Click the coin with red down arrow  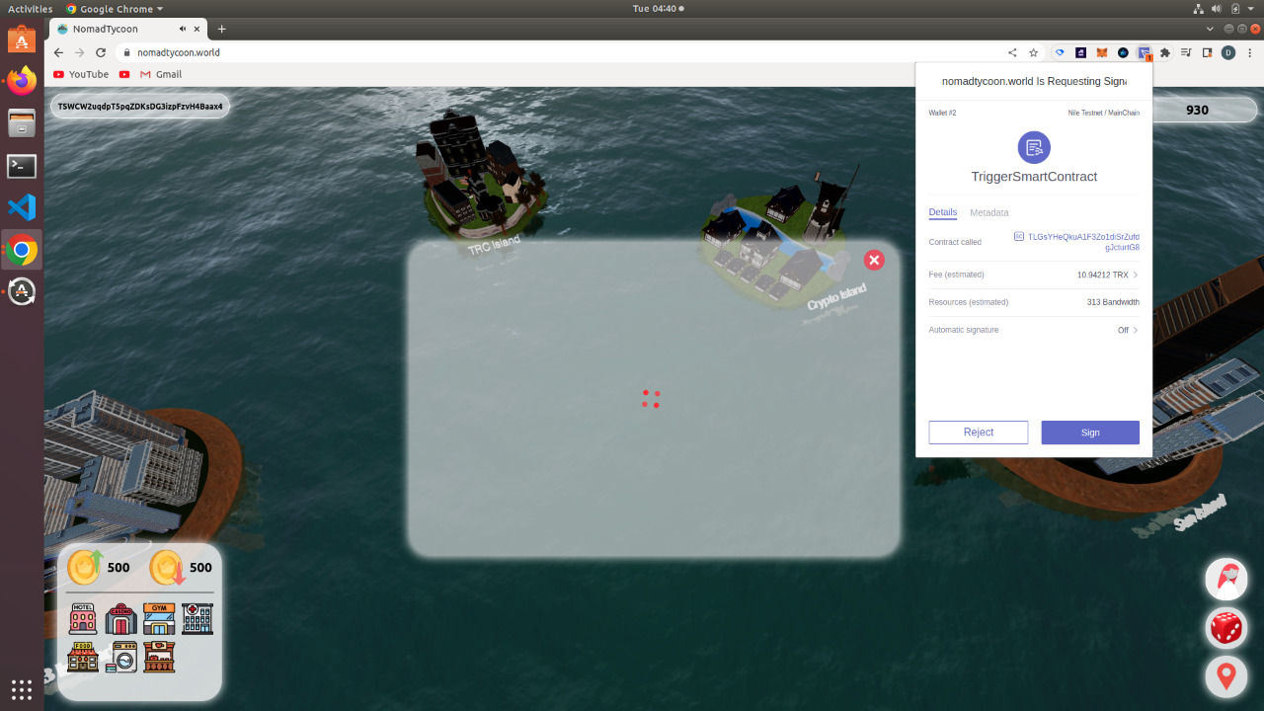click(167, 568)
